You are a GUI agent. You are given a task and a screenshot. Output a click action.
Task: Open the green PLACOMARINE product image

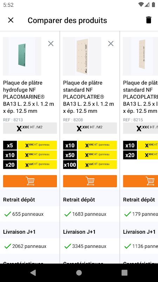(x=22, y=56)
